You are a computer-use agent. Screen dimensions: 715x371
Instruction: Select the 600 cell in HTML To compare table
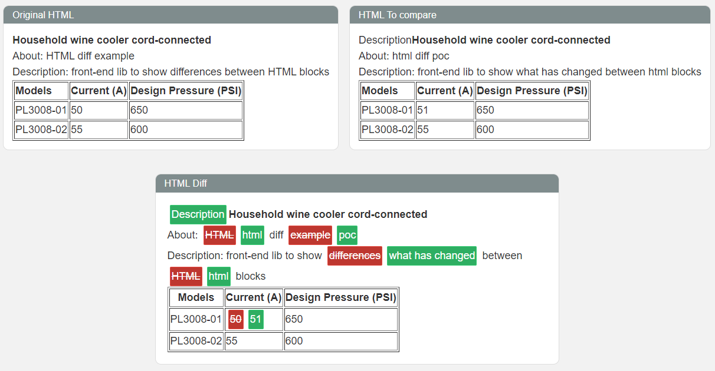pos(532,130)
